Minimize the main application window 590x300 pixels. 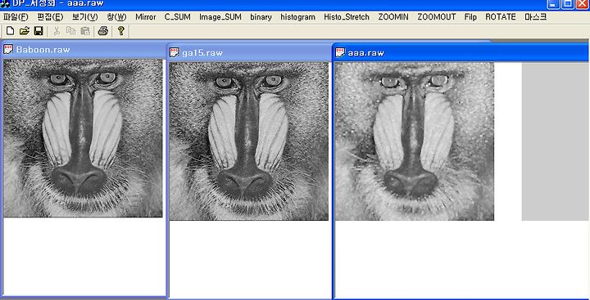(553, 3)
